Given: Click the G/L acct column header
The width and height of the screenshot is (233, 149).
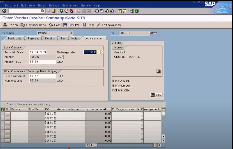Looking at the screenshot, I should (x=19, y=109).
